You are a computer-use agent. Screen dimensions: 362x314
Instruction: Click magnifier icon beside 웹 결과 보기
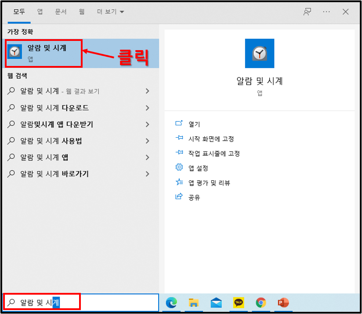click(11, 91)
